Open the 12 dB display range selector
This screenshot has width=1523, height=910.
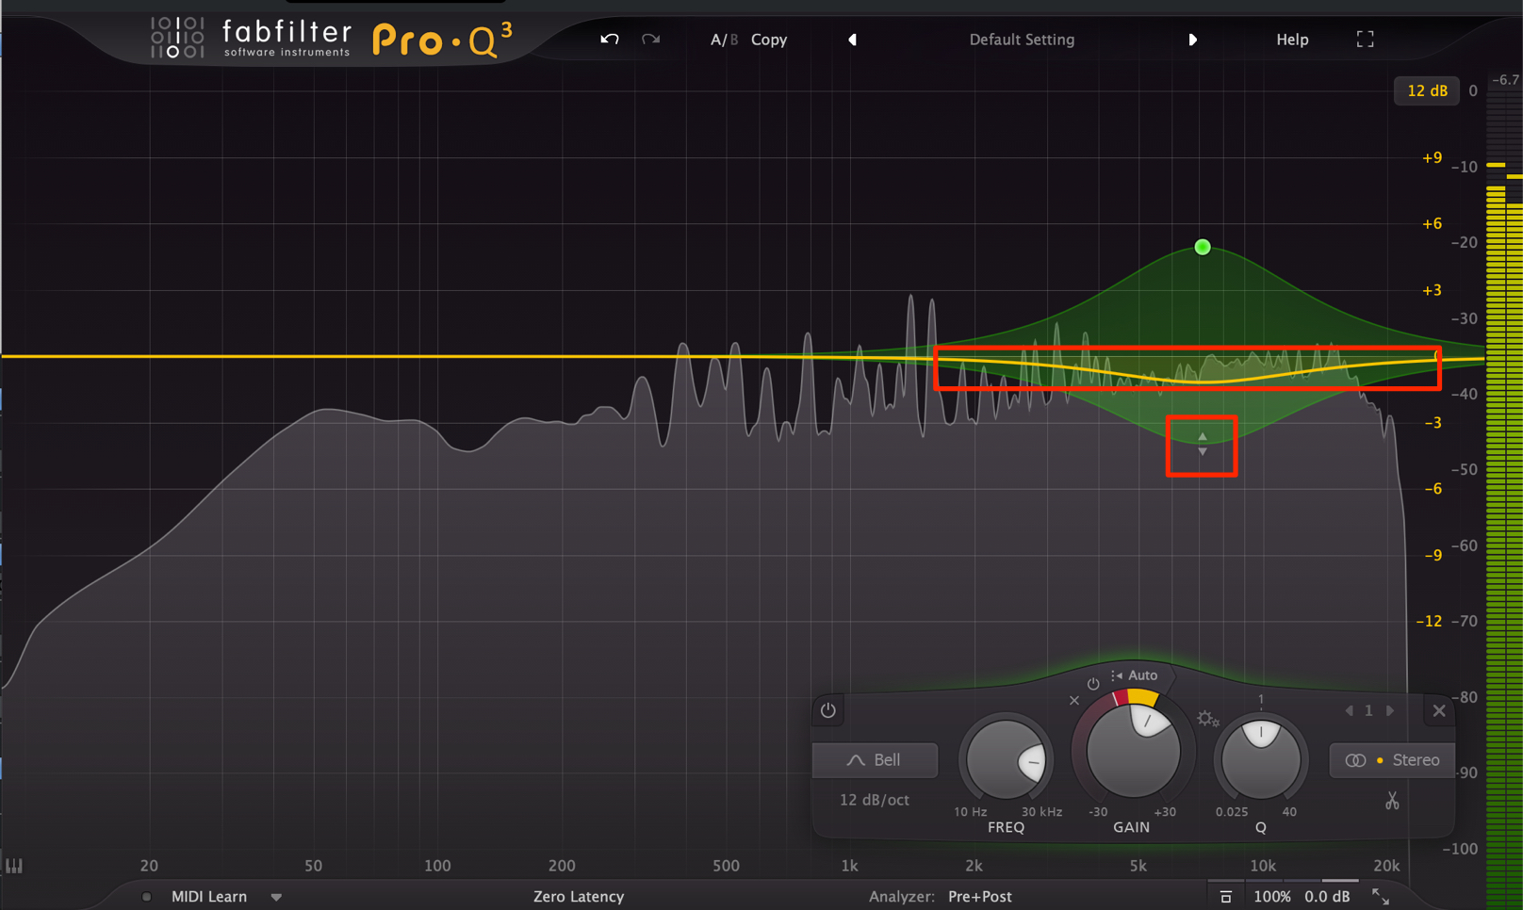[1427, 90]
